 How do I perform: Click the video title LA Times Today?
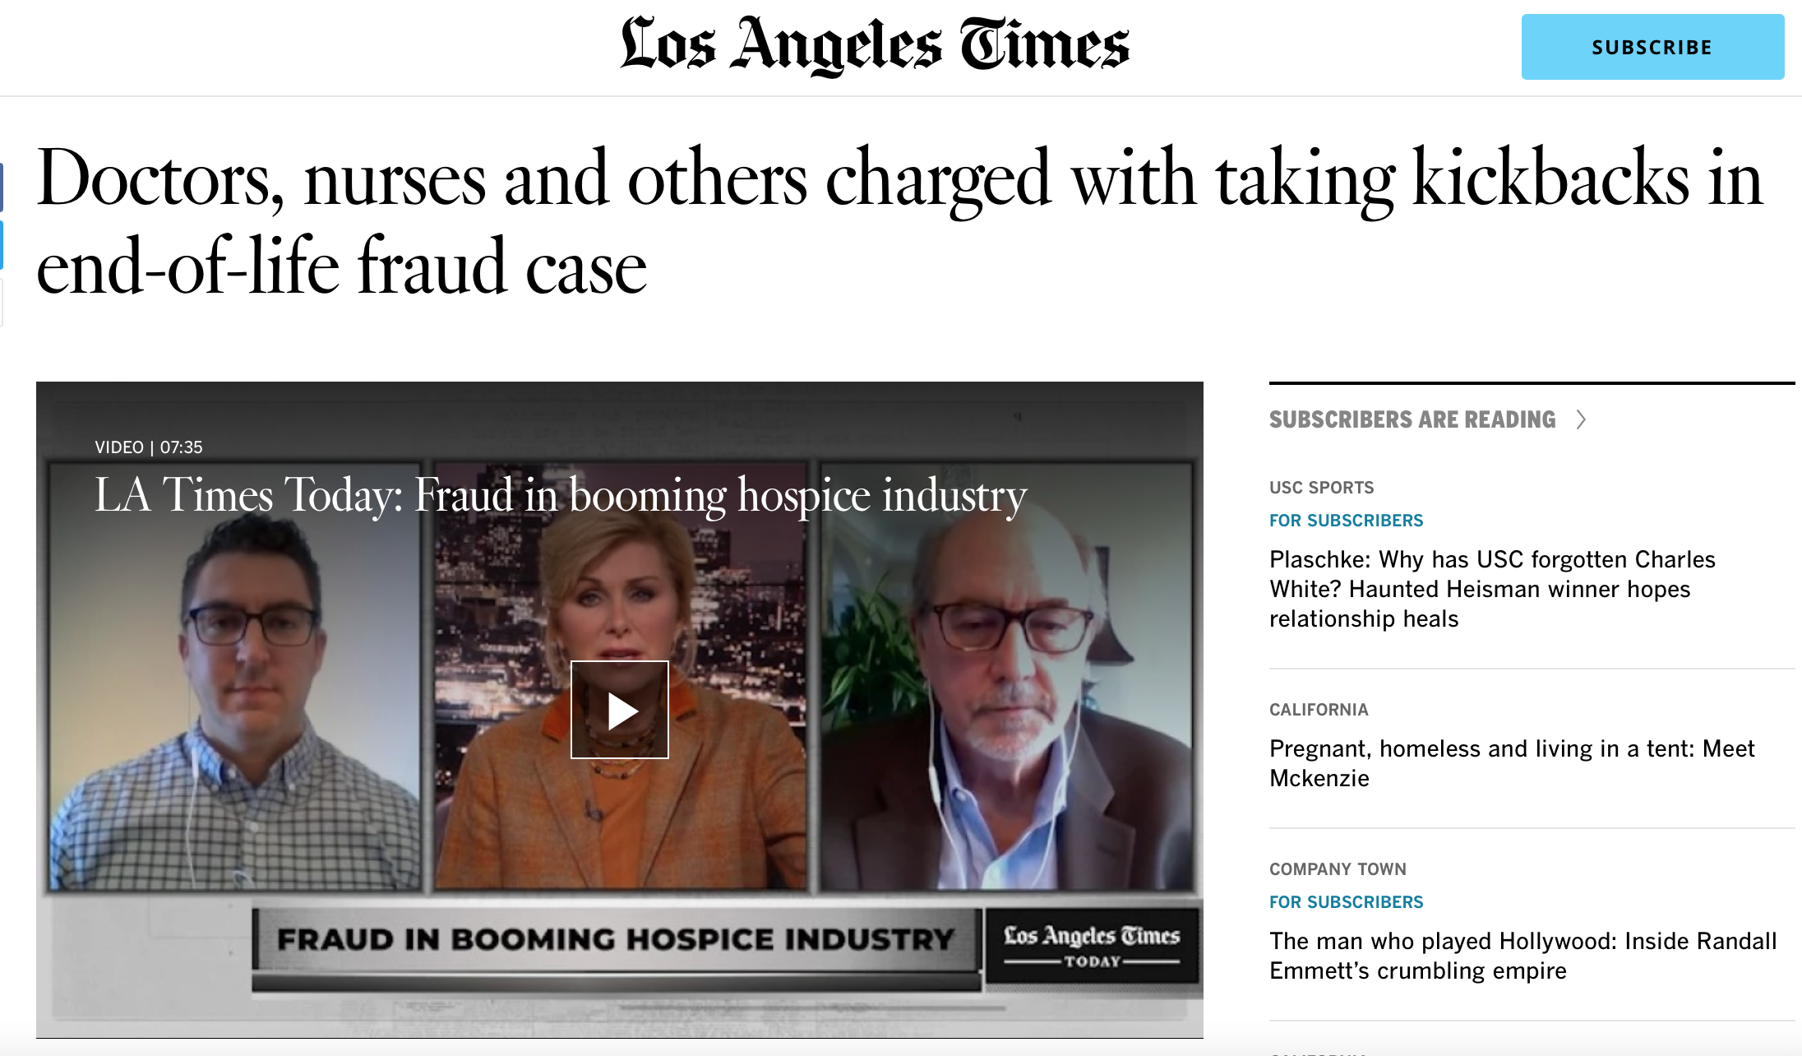[561, 496]
